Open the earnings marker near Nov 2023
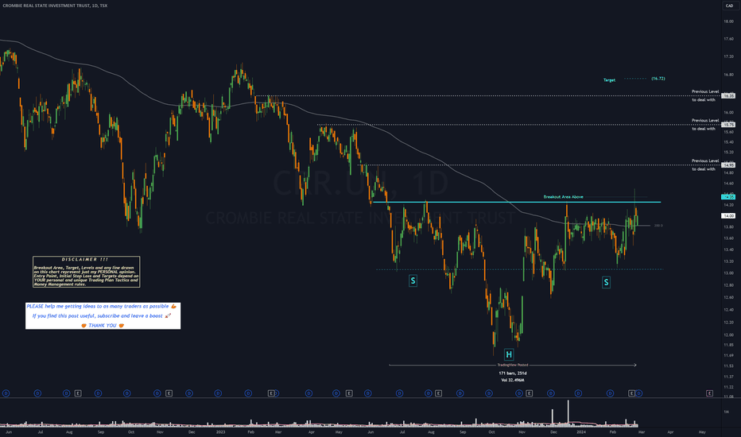Image resolution: width=741 pixels, height=437 pixels. coord(530,393)
